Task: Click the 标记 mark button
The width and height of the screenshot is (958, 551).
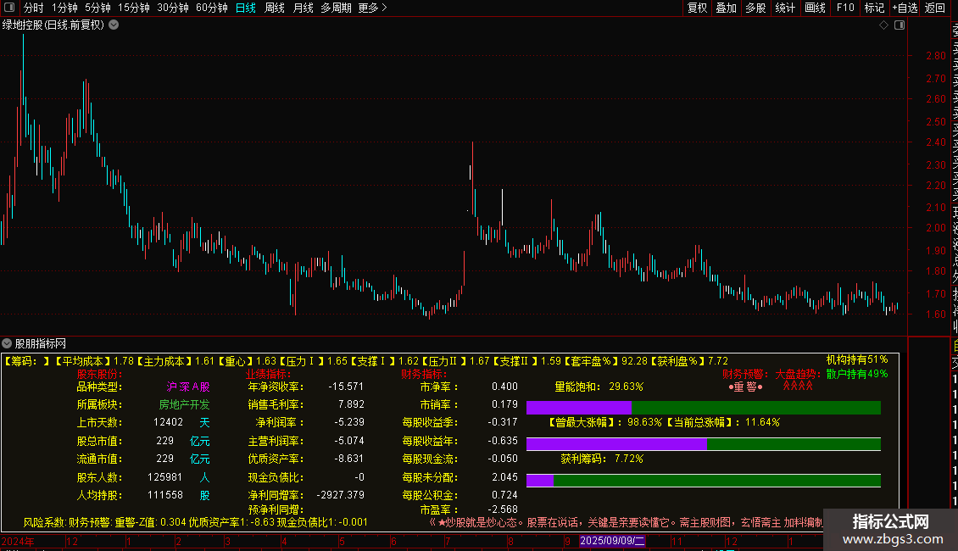Action: pos(874,8)
